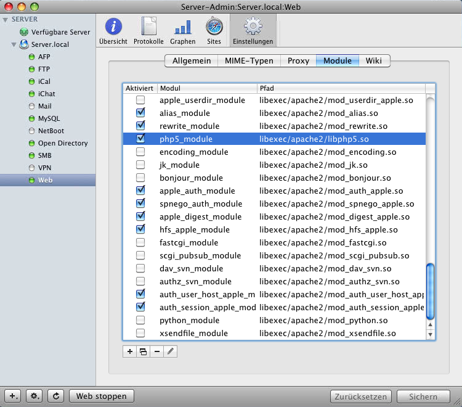Open the Protokolle logs view

point(148,27)
